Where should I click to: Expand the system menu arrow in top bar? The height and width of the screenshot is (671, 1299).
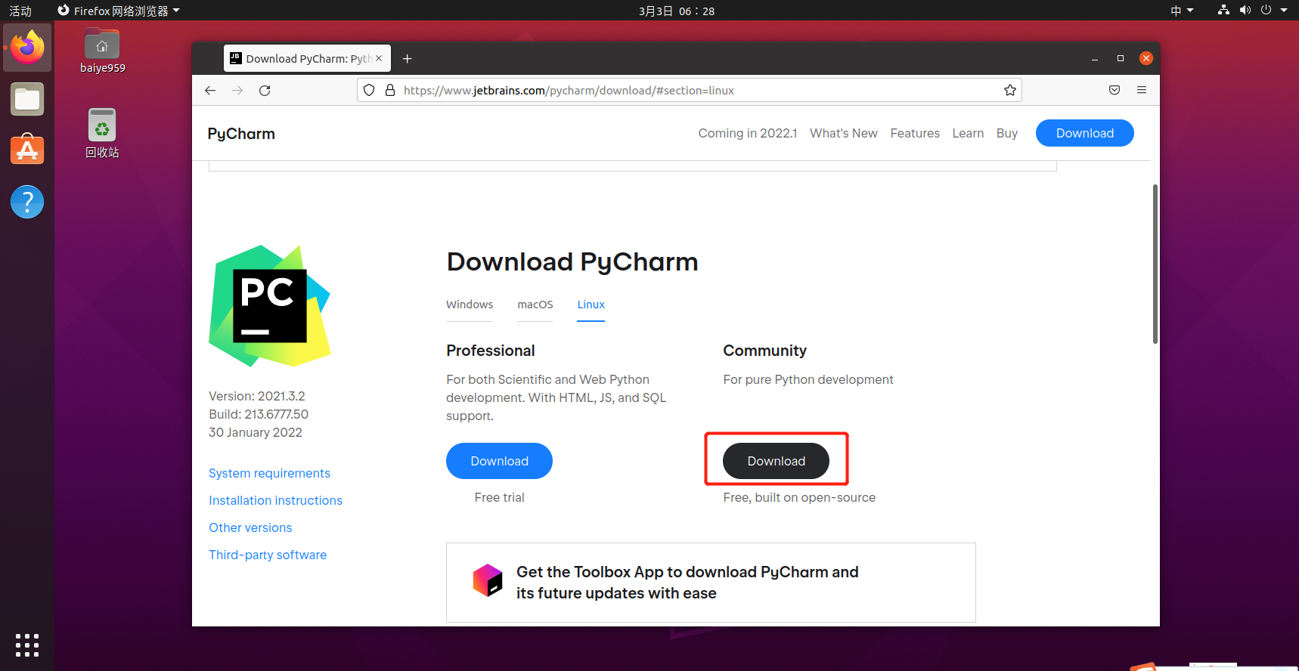point(1284,10)
